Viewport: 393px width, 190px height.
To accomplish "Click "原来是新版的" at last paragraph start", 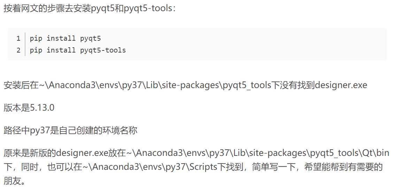I will (x=30, y=153).
